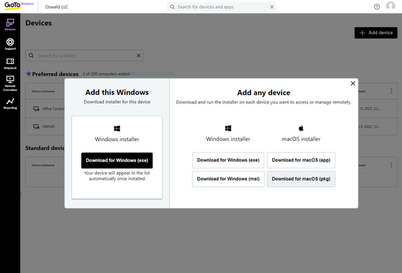Click the Oswald LLC account name

click(x=56, y=7)
